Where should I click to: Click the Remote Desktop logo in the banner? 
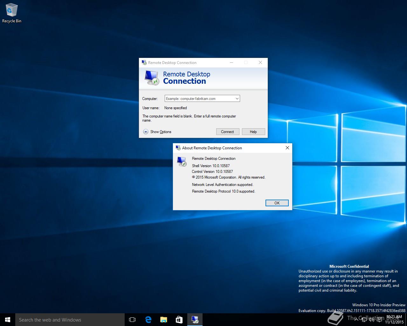pos(152,78)
